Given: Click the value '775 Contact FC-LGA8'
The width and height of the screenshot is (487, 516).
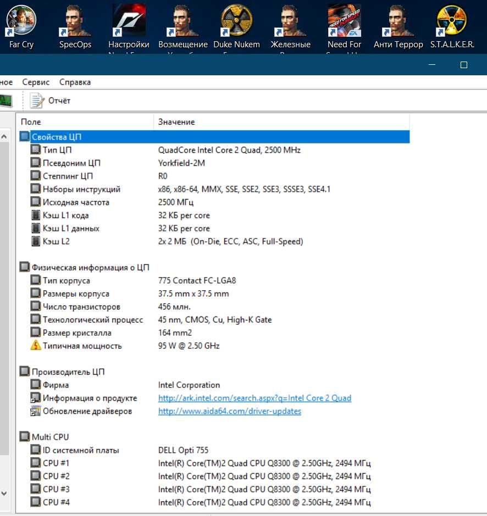Looking at the screenshot, I should click(197, 280).
